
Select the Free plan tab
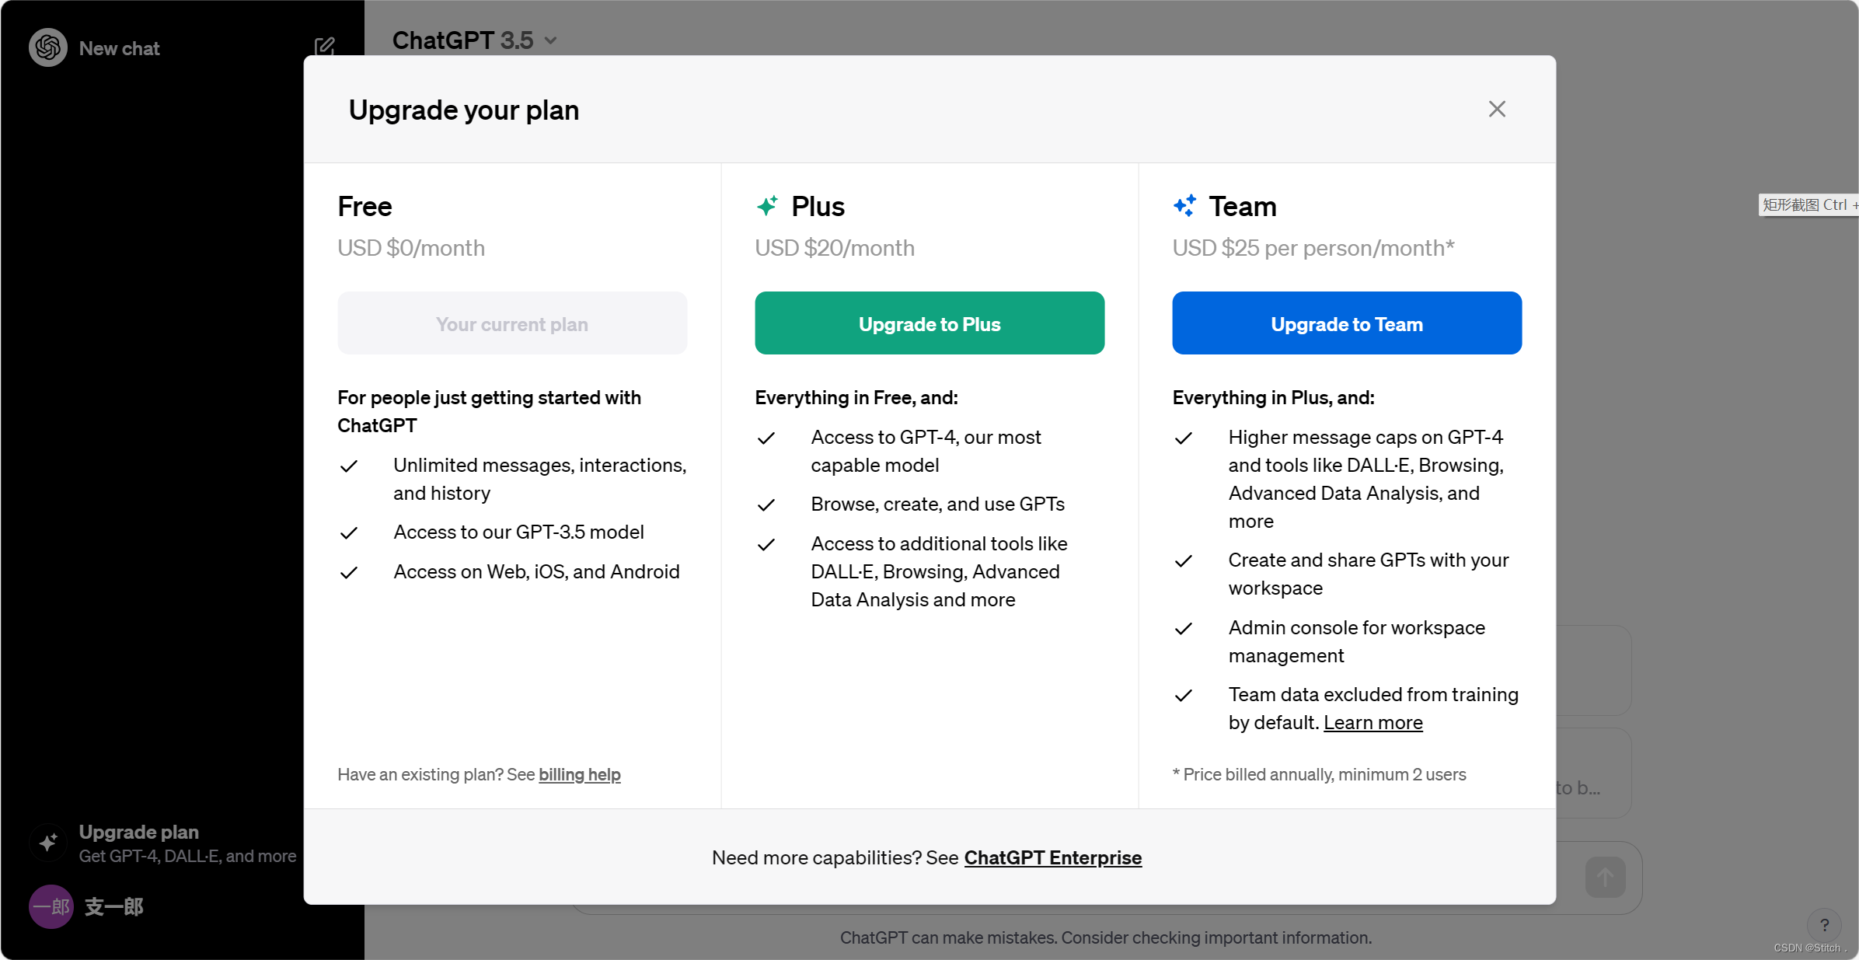pyautogui.click(x=366, y=204)
